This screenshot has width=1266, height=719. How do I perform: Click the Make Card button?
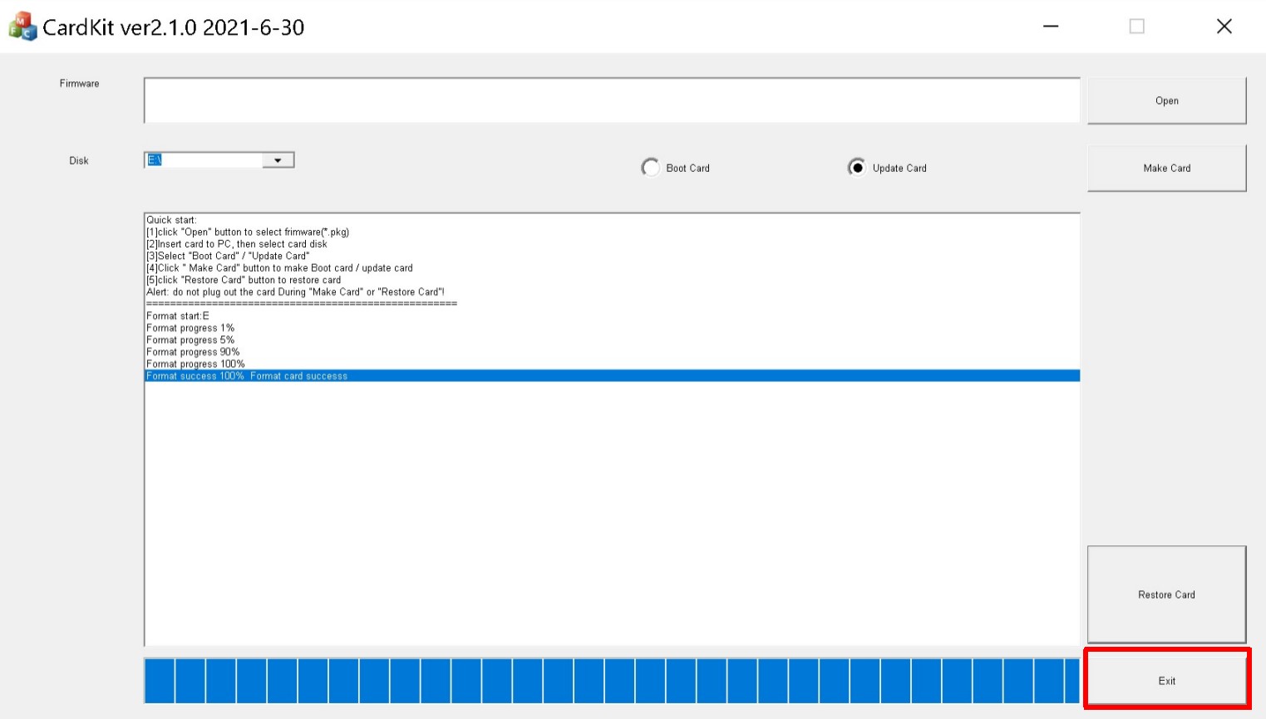pos(1166,168)
